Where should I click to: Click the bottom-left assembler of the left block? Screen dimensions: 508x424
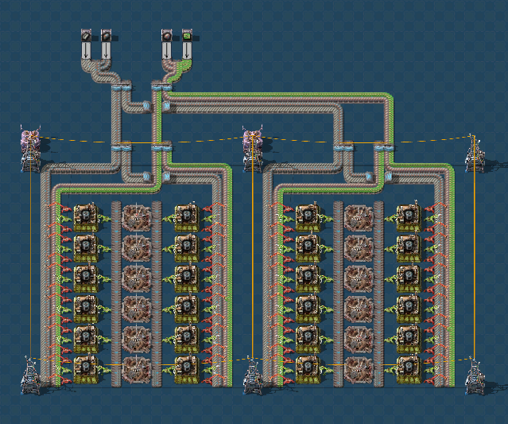click(x=86, y=369)
